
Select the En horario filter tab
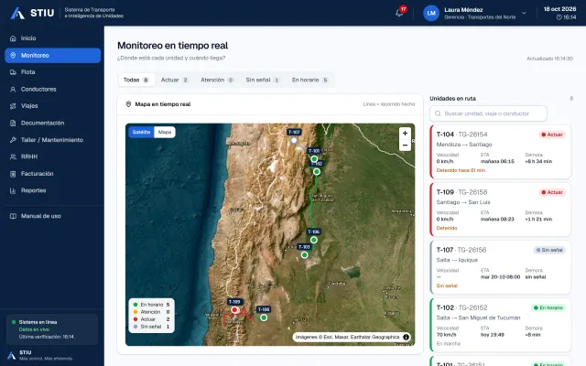(x=310, y=80)
